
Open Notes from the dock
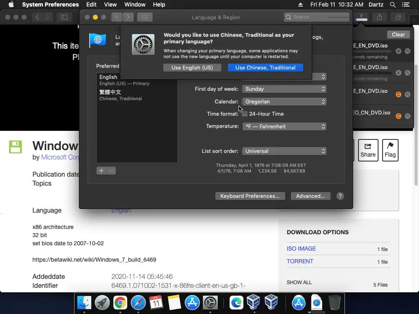pos(174,303)
